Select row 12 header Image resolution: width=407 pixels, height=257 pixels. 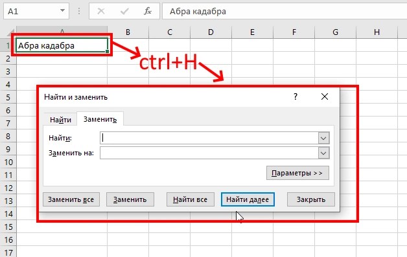8,188
